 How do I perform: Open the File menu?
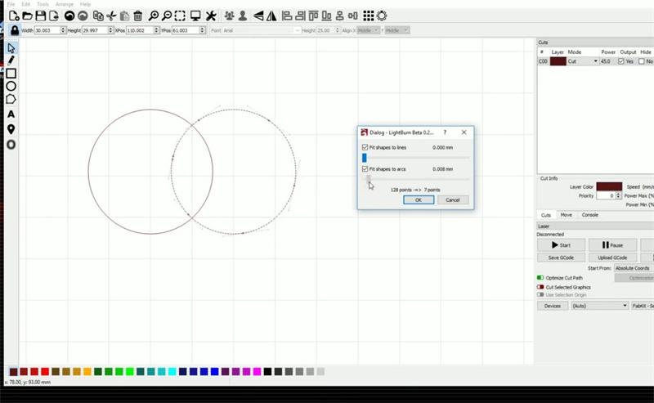click(x=11, y=4)
